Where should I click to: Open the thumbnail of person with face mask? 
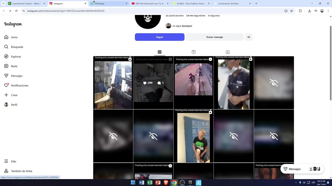point(234,83)
